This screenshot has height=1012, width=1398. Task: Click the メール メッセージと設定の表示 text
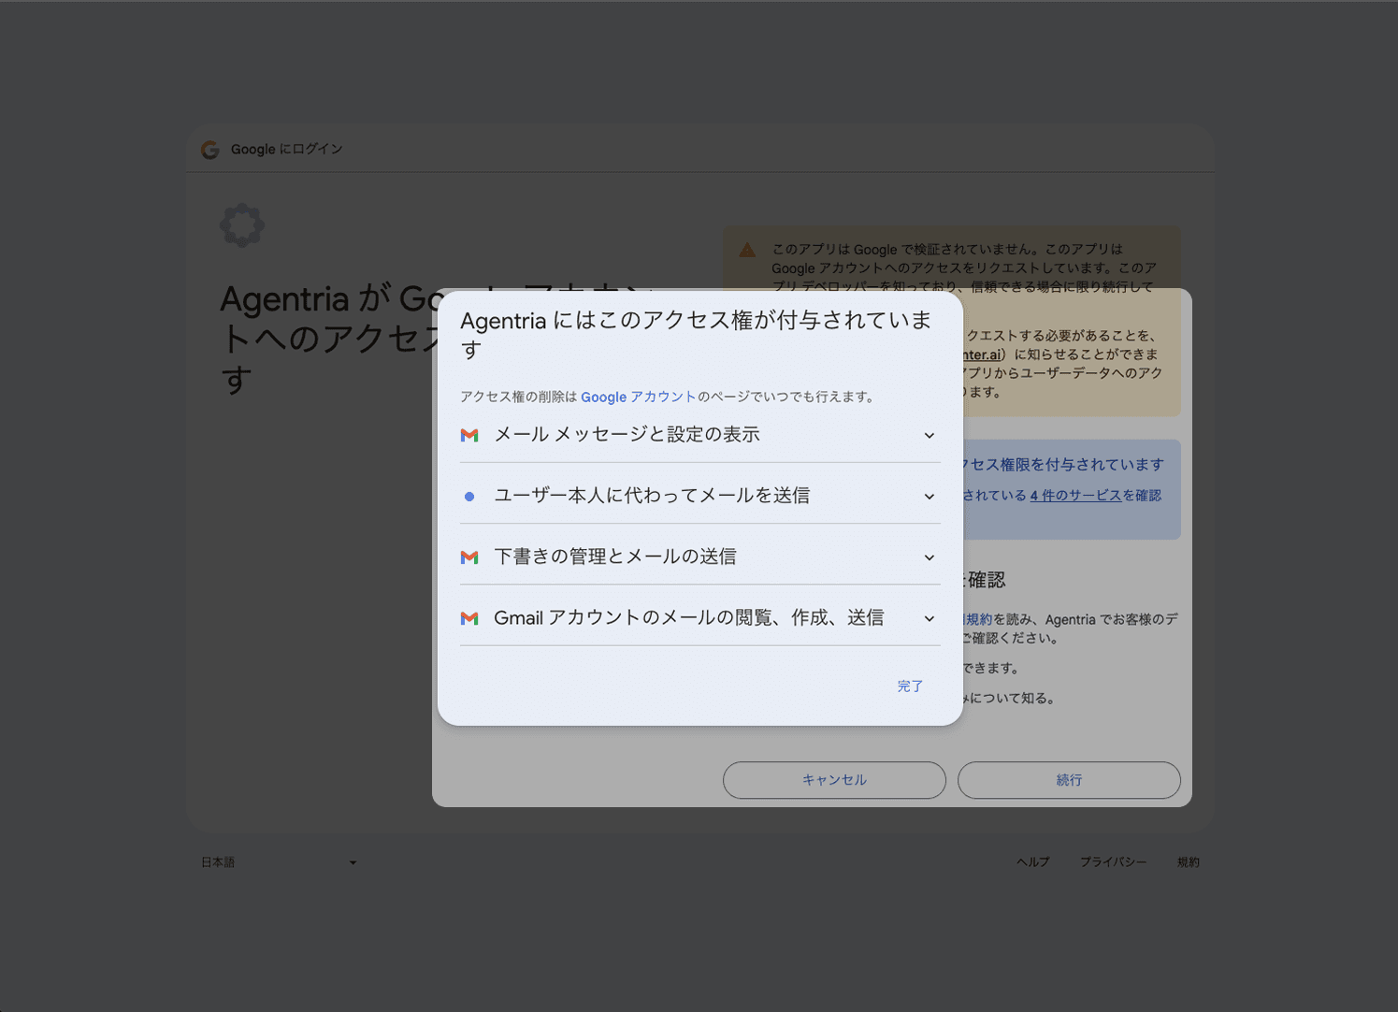(x=627, y=434)
